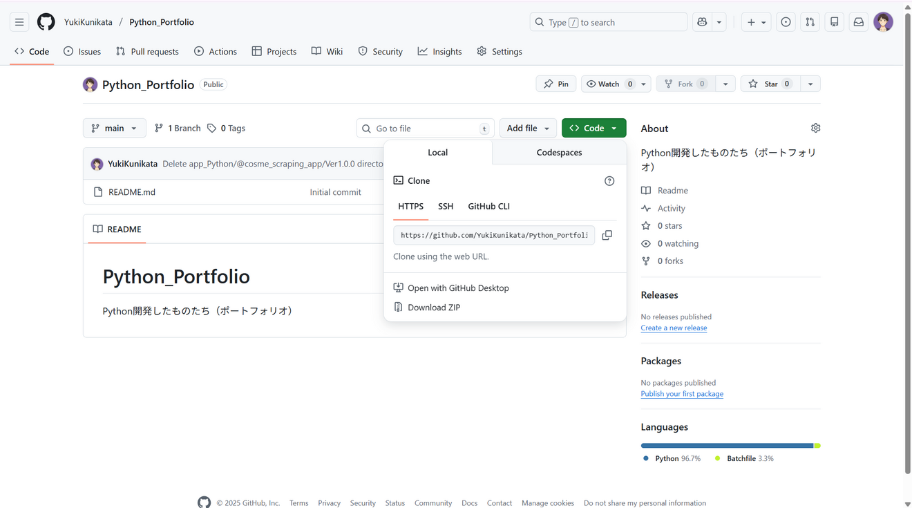
Task: Edit repository details with About gear icon
Action: pyautogui.click(x=815, y=128)
